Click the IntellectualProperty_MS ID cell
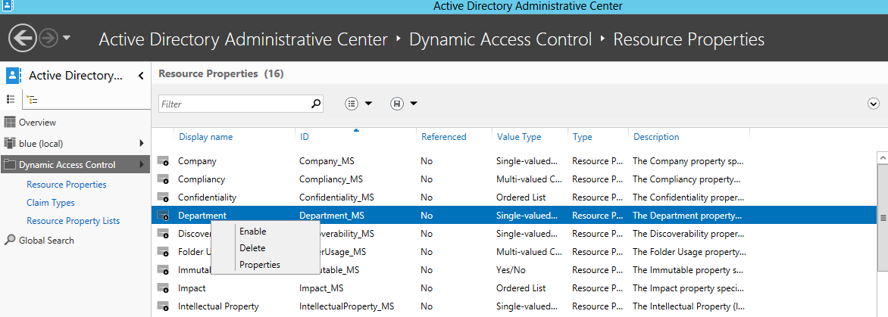The image size is (888, 317). point(346,306)
